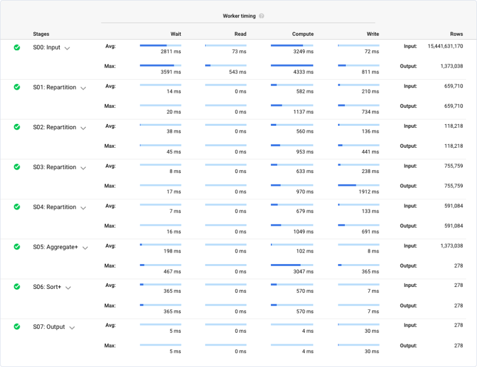Click green checkmark next to S07: Output
This screenshot has width=477, height=367.
point(17,327)
